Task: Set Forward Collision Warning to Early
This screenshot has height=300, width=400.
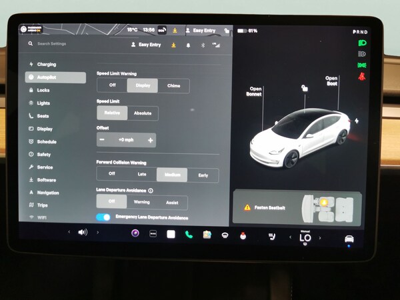Action: (x=203, y=174)
